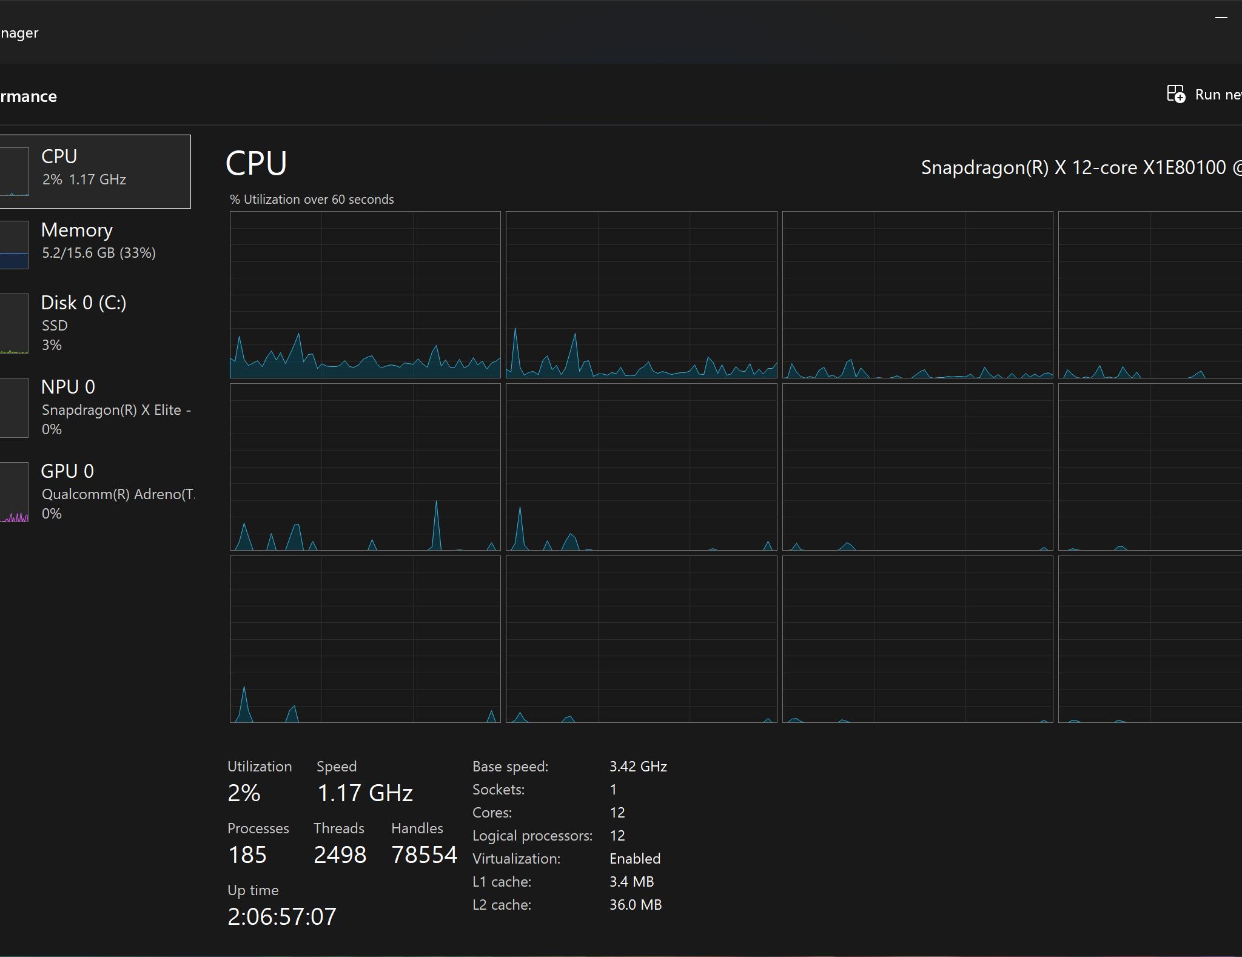This screenshot has height=957, width=1242.
Task: Click the Processes label
Action: 258,828
